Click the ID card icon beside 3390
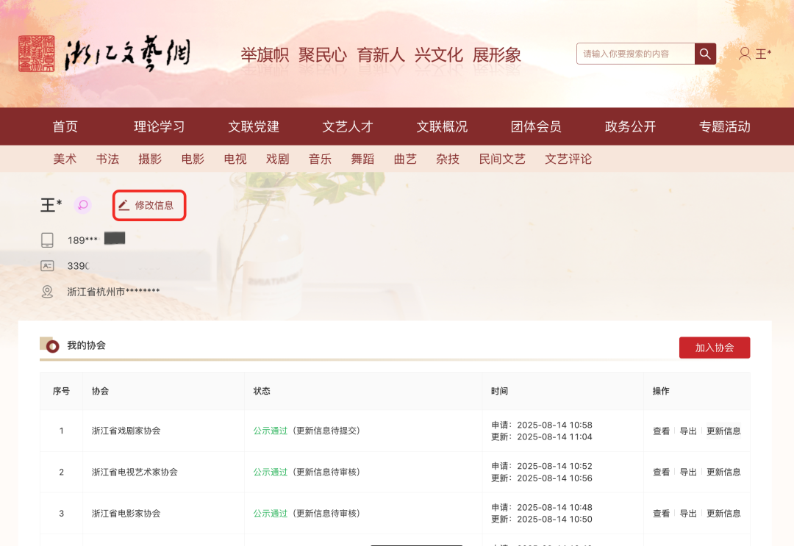The image size is (794, 546). [x=47, y=266]
